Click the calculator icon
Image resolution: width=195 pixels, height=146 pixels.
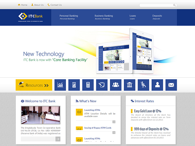pos(88,85)
